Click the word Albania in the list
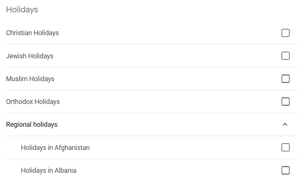302x181 pixels. pos(65,171)
